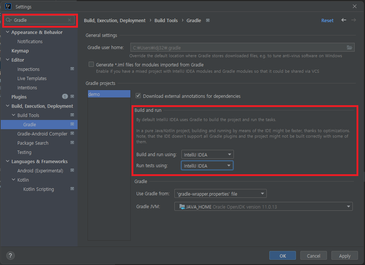Open Use Gradle from dropdown
Screen dimensions: 365x265
click(221, 193)
